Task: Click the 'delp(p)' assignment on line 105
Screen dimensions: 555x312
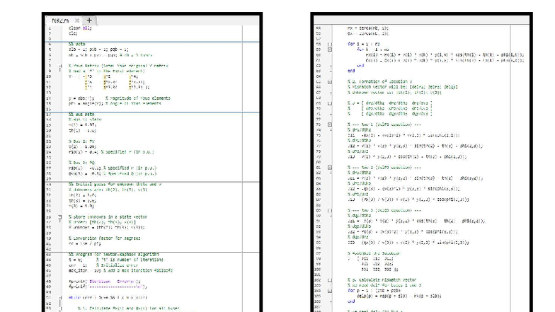Action: click(x=399, y=296)
